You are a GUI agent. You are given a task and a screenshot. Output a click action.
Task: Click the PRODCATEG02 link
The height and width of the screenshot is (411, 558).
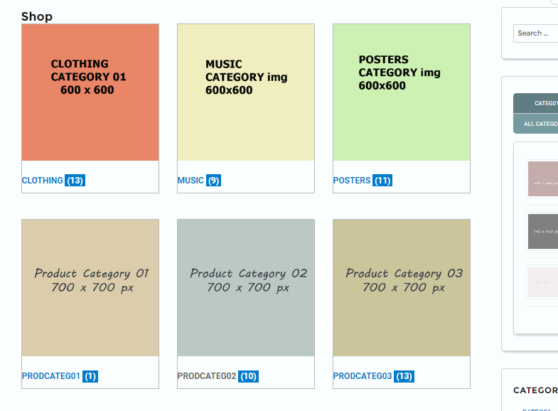coord(207,376)
